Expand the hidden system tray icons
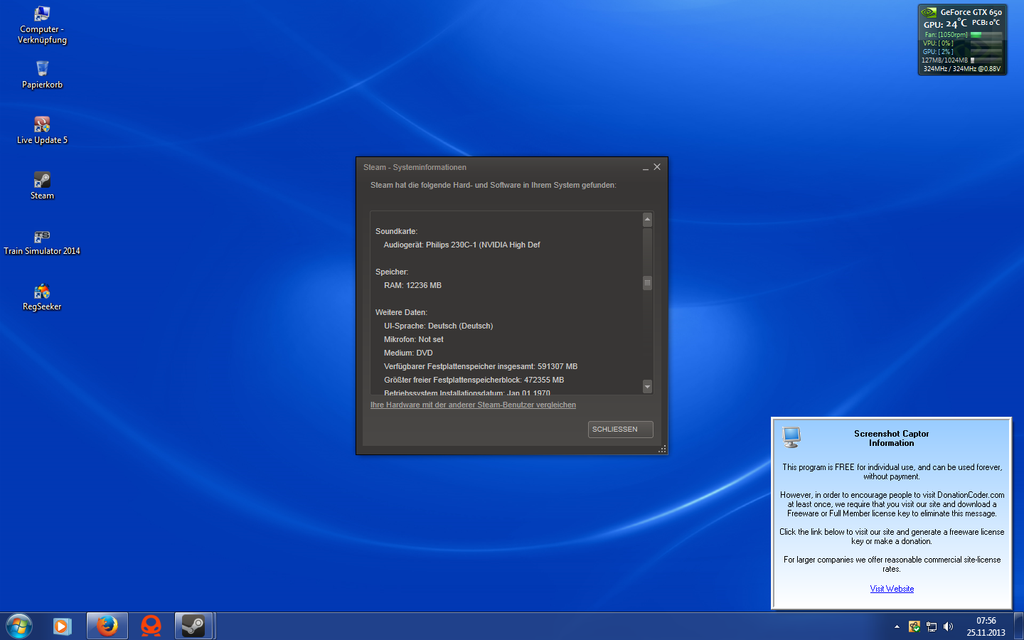Viewport: 1024px width, 640px height. (897, 626)
